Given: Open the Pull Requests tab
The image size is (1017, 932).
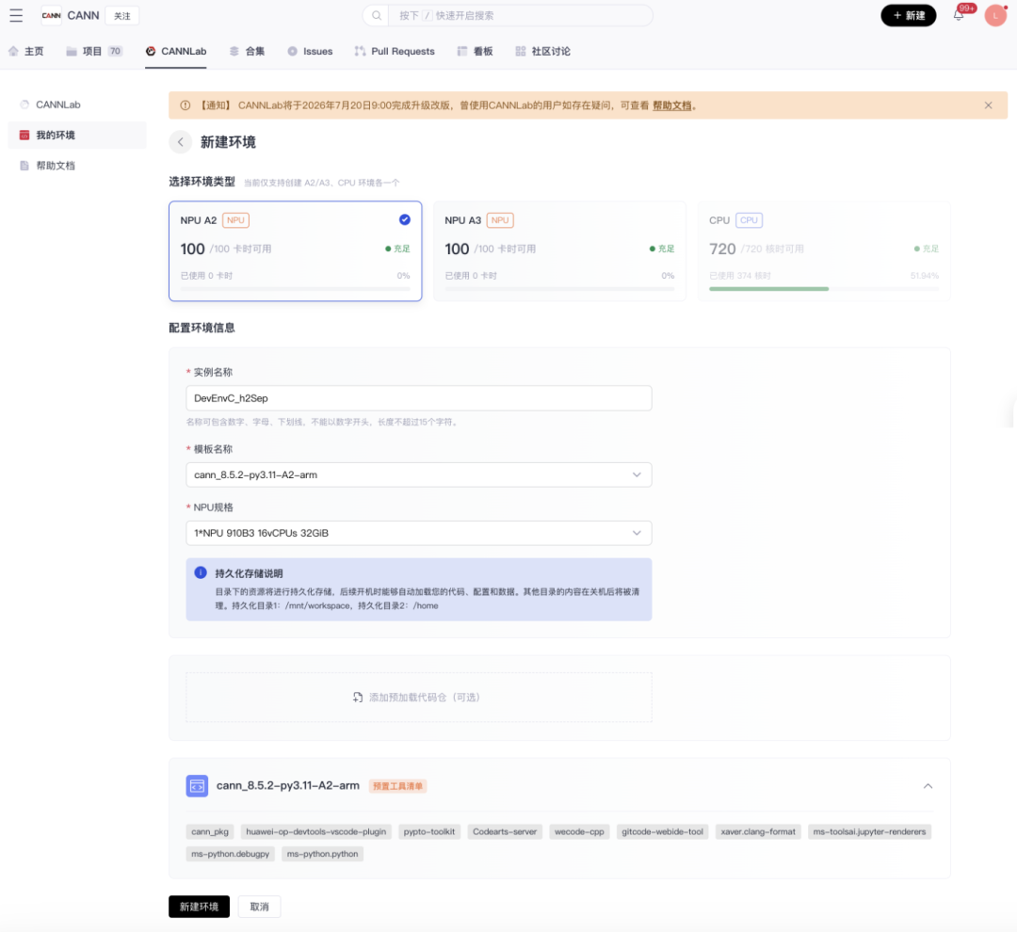Looking at the screenshot, I should point(395,51).
